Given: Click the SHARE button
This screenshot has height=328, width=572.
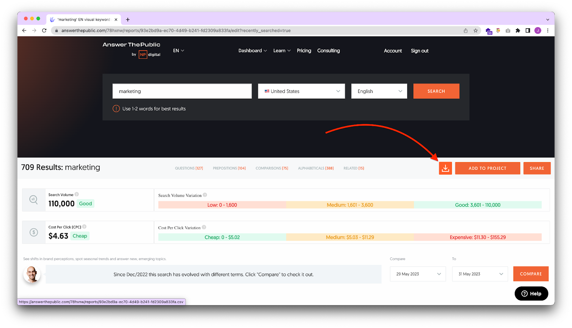Looking at the screenshot, I should (x=537, y=168).
